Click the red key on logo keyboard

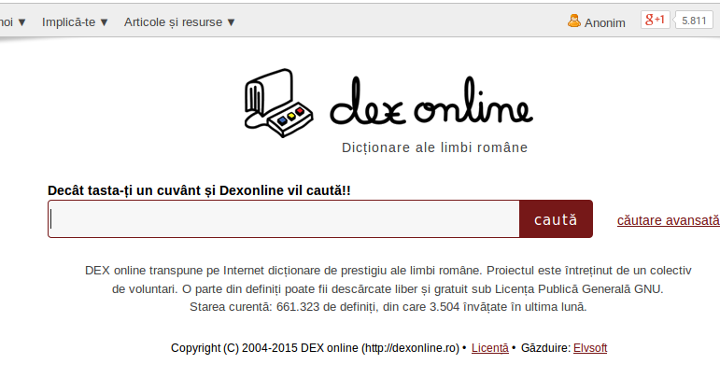(300, 111)
